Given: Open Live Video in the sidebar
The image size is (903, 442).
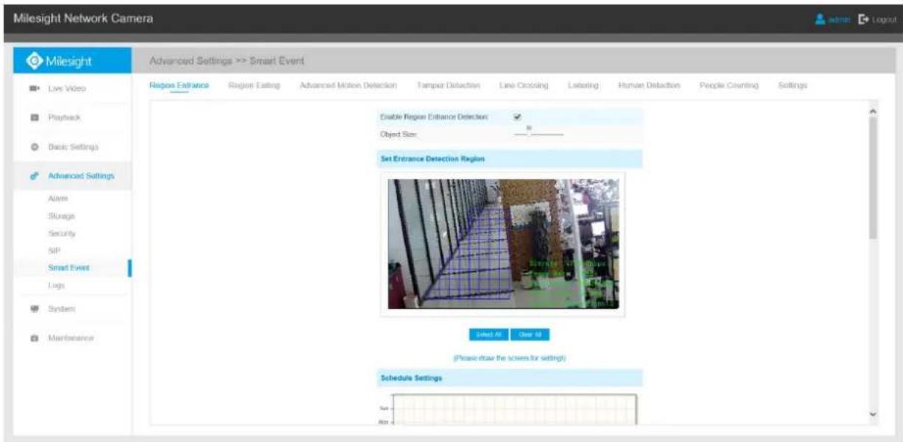Looking at the screenshot, I should pyautogui.click(x=67, y=89).
